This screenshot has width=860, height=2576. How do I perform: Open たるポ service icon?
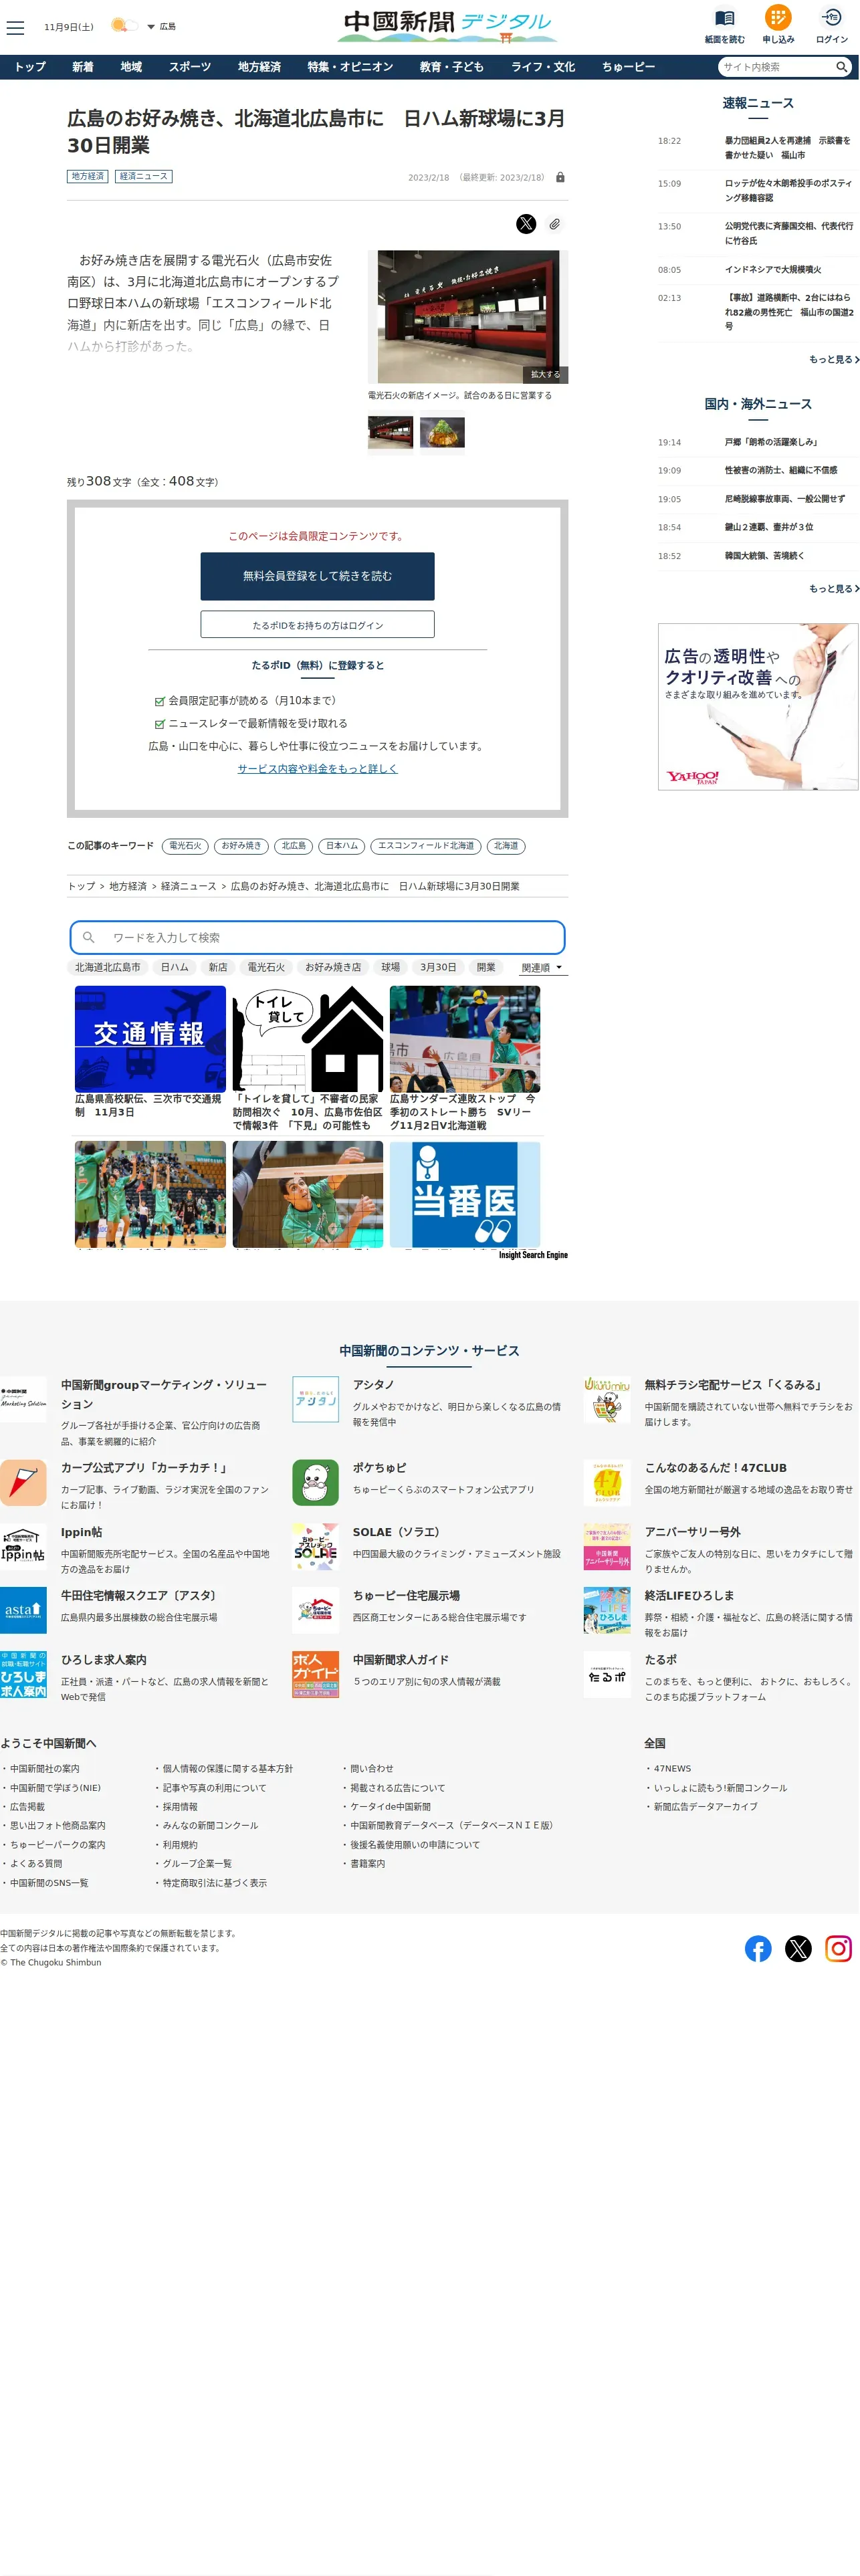click(x=607, y=1674)
